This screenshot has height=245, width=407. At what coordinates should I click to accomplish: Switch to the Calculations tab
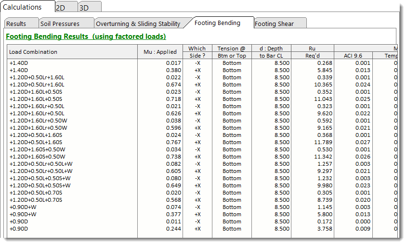(23, 7)
